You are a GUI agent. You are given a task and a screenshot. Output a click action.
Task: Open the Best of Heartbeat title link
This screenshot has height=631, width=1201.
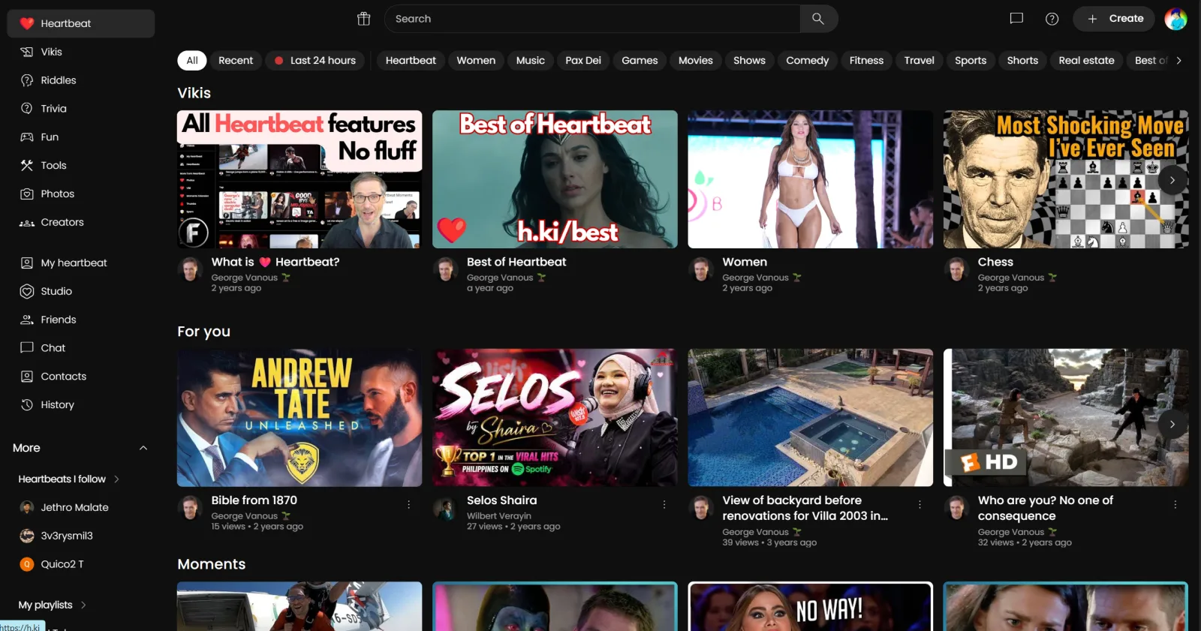(516, 262)
